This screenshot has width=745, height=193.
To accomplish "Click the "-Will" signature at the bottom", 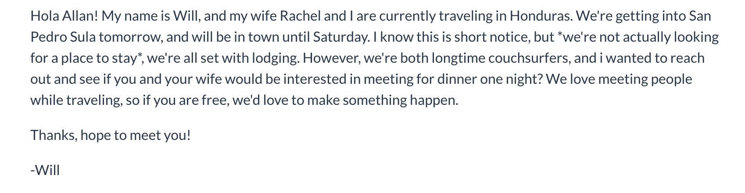I will click(x=45, y=170).
